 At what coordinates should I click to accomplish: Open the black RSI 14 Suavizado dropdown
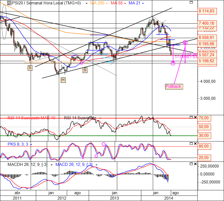100,118
